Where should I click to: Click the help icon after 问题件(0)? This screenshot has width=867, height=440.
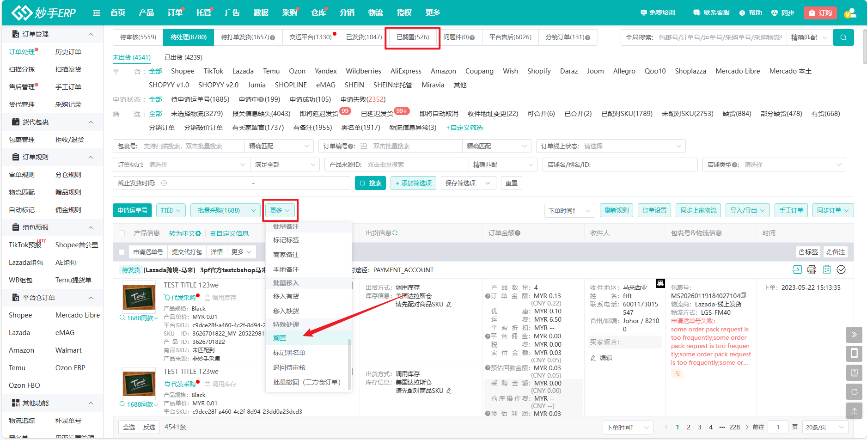pos(472,37)
